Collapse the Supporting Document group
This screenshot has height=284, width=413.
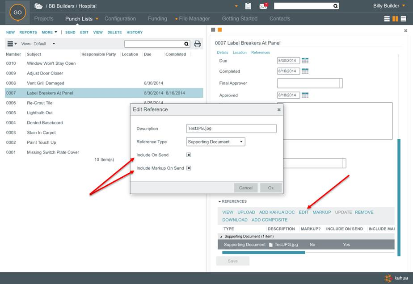tap(220, 236)
